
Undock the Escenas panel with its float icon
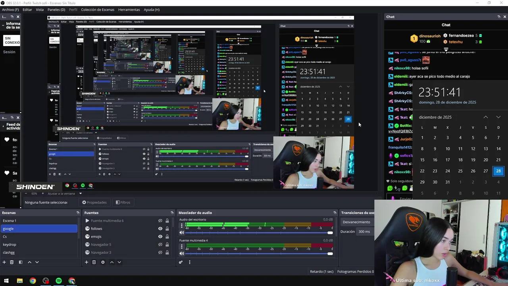(x=78, y=213)
